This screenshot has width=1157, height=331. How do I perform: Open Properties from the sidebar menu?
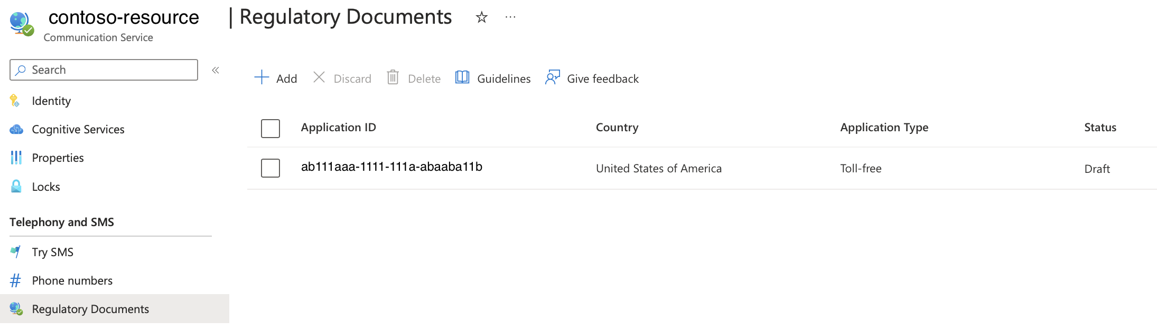pyautogui.click(x=58, y=158)
